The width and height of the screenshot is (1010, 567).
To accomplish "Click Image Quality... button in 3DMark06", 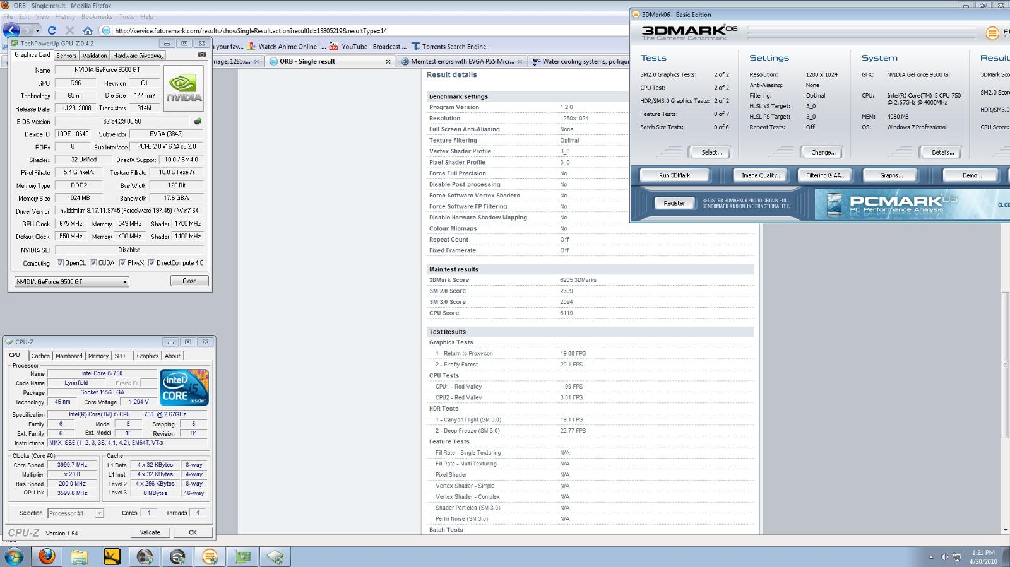I will 761,175.
